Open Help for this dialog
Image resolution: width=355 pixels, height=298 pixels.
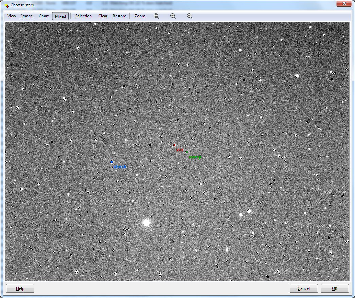point(20,288)
